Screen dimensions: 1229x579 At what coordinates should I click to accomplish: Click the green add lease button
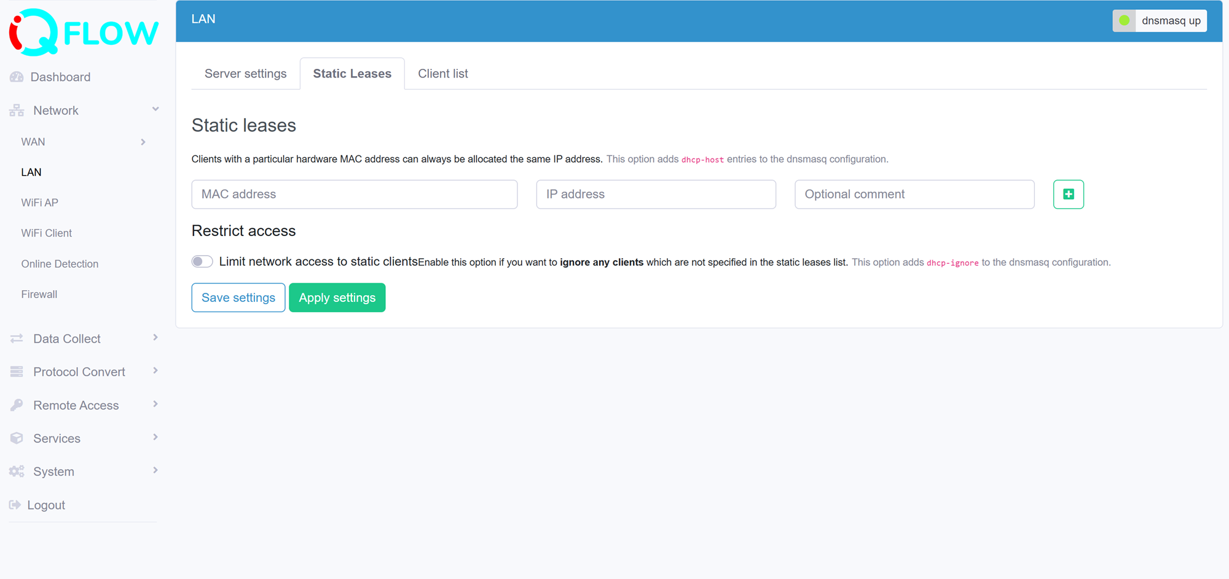(1068, 194)
